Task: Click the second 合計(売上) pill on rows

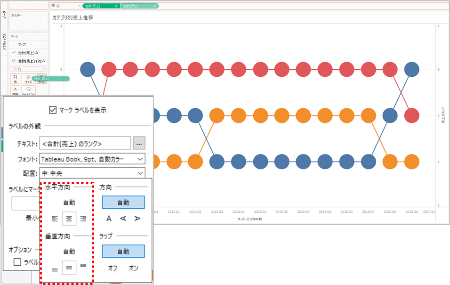Action: point(140,6)
